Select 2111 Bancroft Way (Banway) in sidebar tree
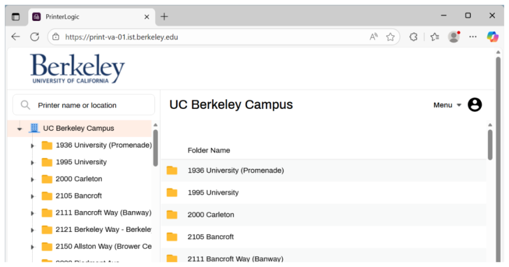Screen dimensions: 509x267 click(x=103, y=213)
